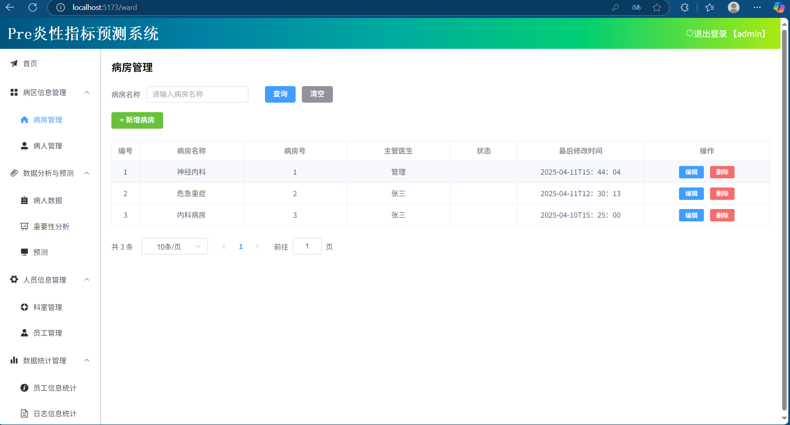790x425 pixels.
Task: Click the browser refresh icon
Action: pyautogui.click(x=33, y=7)
